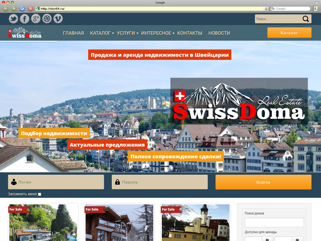321x241 pixels.
Task: Open the Twitter social icon
Action: [13, 19]
